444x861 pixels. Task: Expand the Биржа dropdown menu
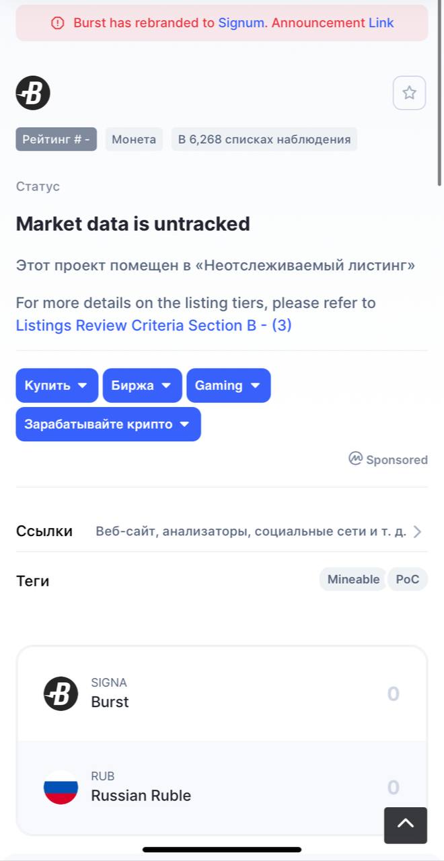click(142, 385)
